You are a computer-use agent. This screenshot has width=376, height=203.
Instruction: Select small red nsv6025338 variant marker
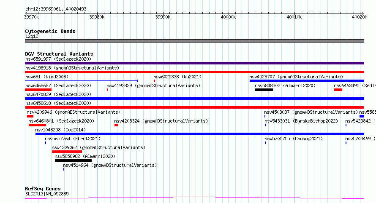(x=155, y=81)
